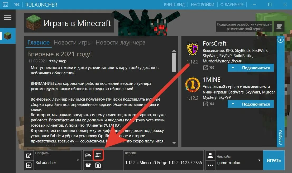Viewport: 292px width, 173px height.
Task: Open ВНЕШ. ВИД menu
Action: 174,5
